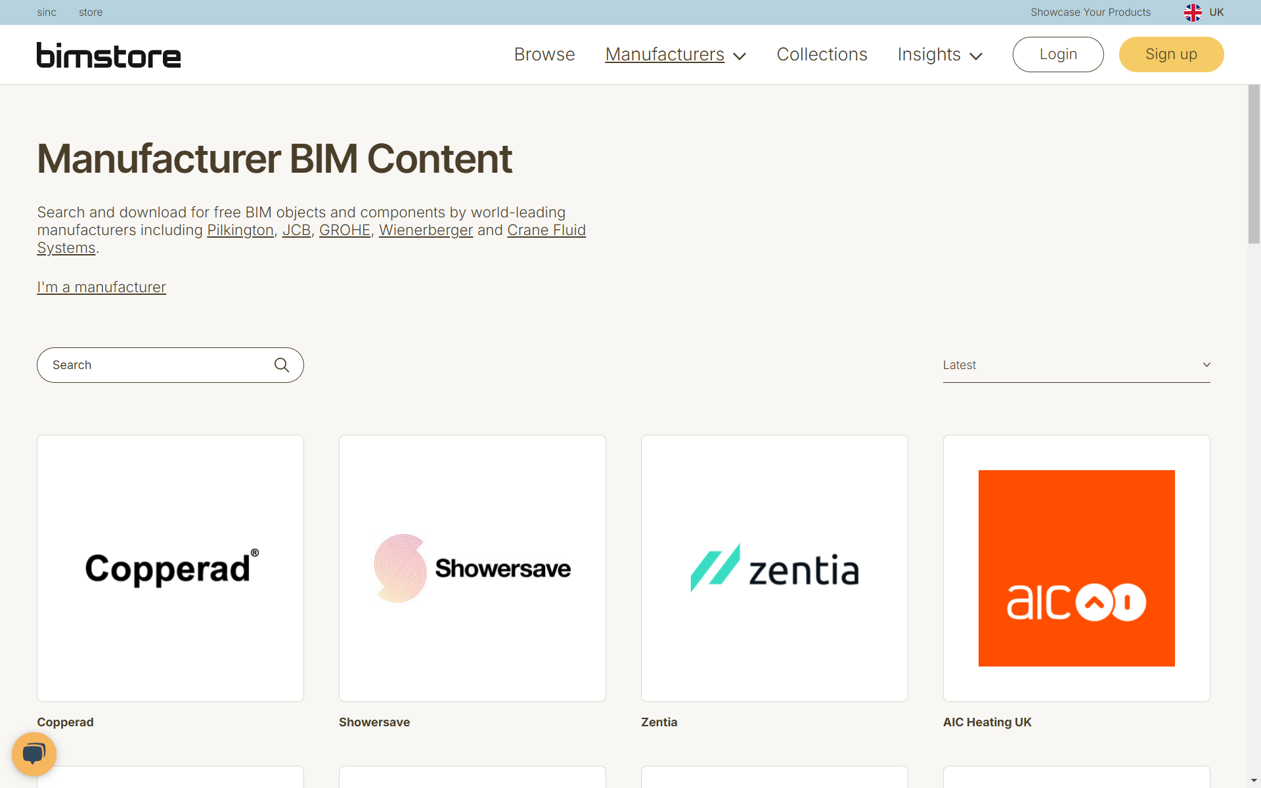Viewport: 1261px width, 788px height.
Task: Click the scrollbar down arrow
Action: pos(1254,781)
